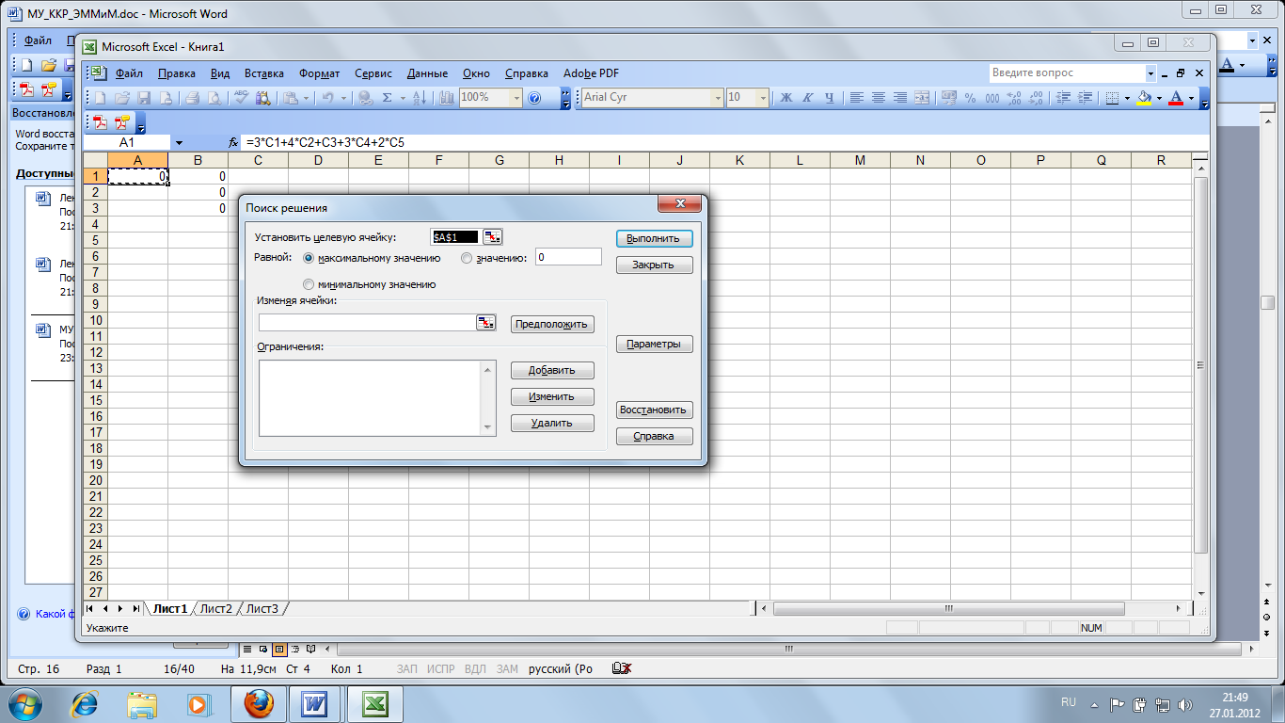
Task: Click the Align Left icon
Action: [857, 97]
